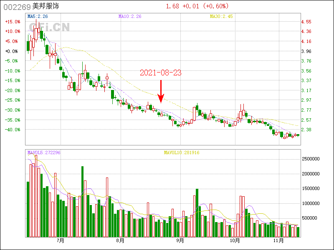The width and height of the screenshot is (334, 250).
Task: Select the MA5:2.26 indicator label
Action: tap(38, 16)
